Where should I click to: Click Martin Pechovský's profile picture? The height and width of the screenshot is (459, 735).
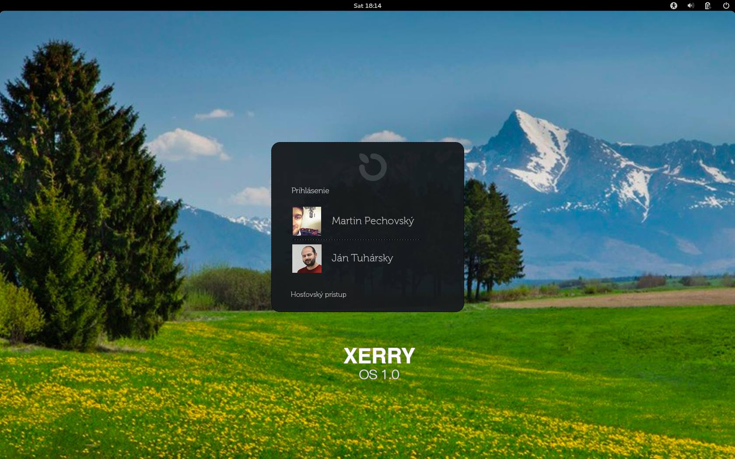pos(307,221)
